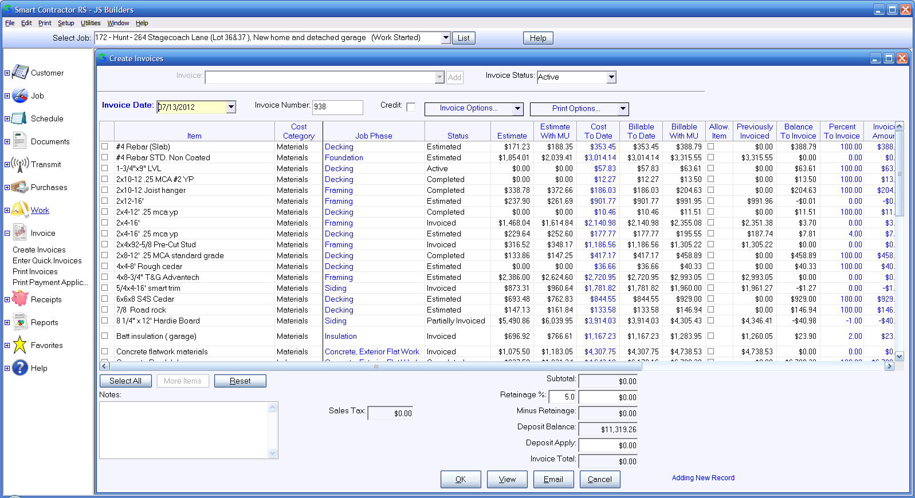Check the 7/8 Road rock row
The image size is (915, 498).
point(104,310)
